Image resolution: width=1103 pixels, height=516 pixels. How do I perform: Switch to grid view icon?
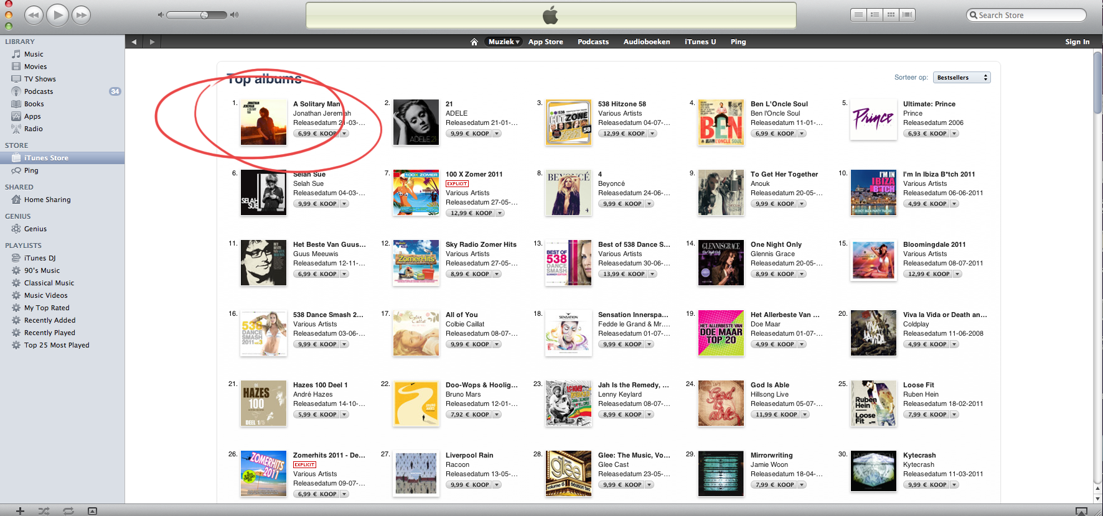point(891,15)
